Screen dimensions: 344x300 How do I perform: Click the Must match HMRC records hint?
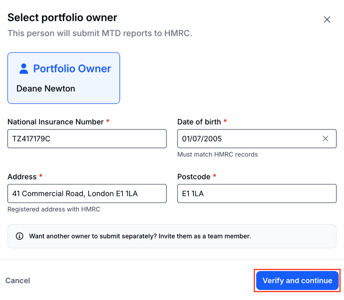pyautogui.click(x=217, y=154)
